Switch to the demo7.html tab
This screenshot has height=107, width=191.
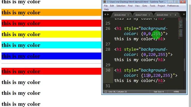tap(141, 15)
